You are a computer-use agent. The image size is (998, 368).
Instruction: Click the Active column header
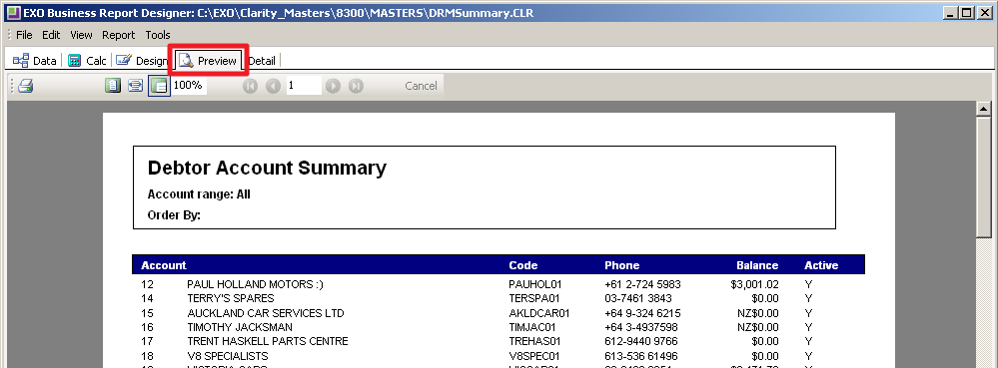tap(821, 265)
